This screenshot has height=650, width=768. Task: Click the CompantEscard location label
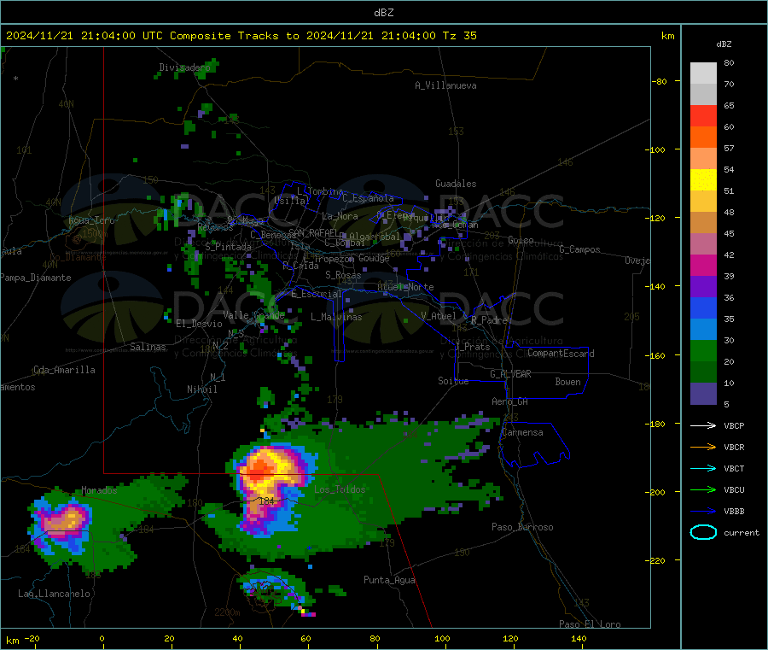(x=561, y=353)
